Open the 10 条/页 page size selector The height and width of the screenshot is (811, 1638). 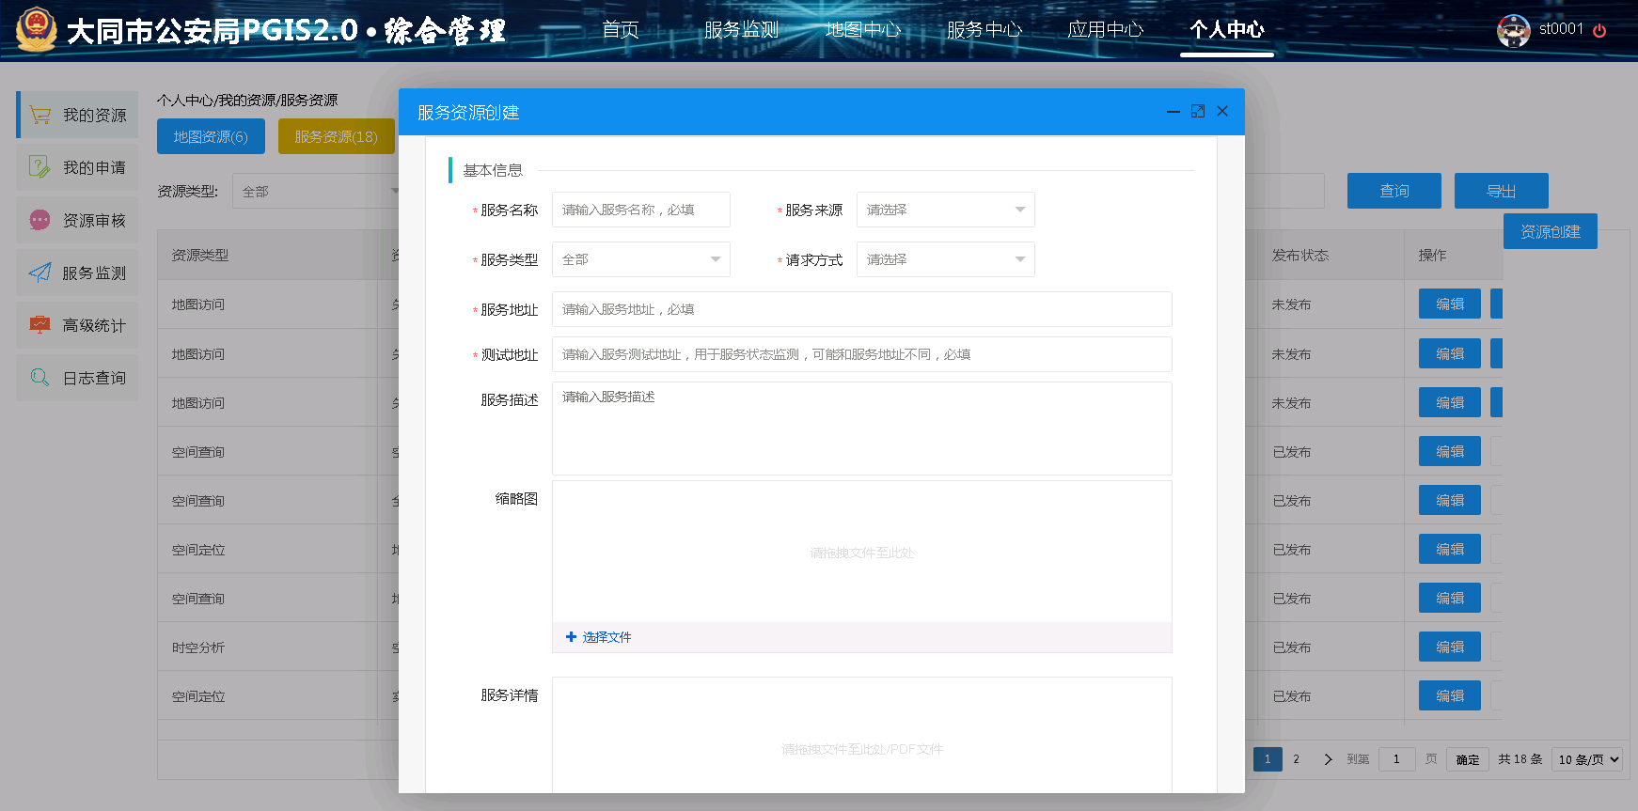(1587, 759)
